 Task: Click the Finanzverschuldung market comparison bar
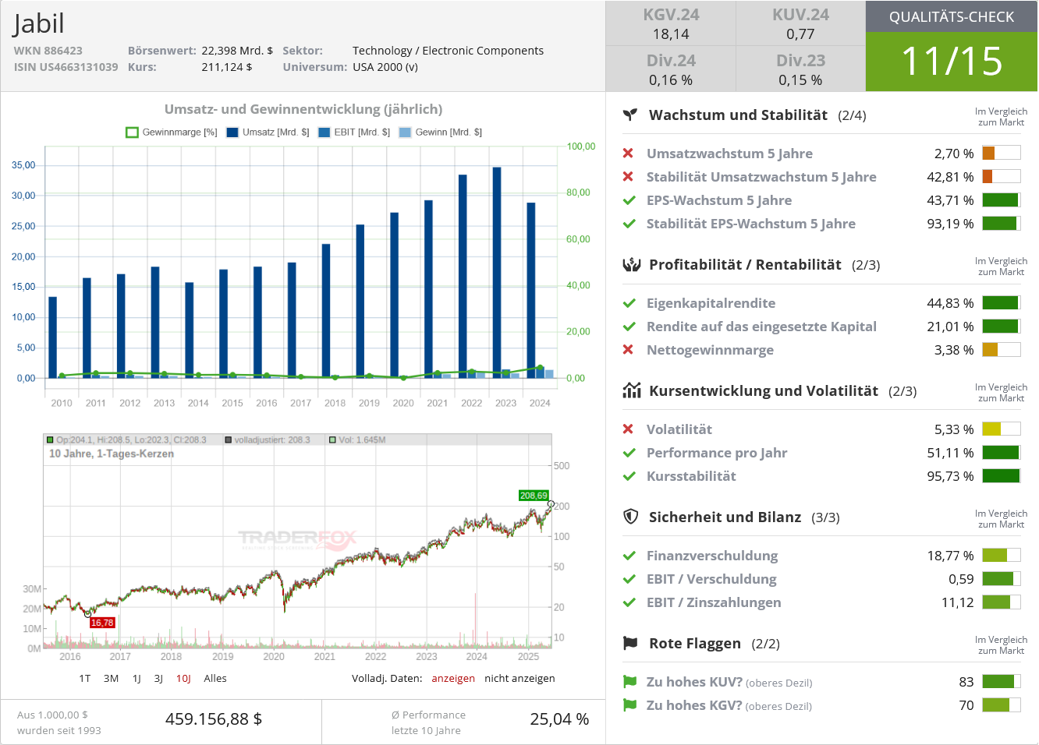1002,556
